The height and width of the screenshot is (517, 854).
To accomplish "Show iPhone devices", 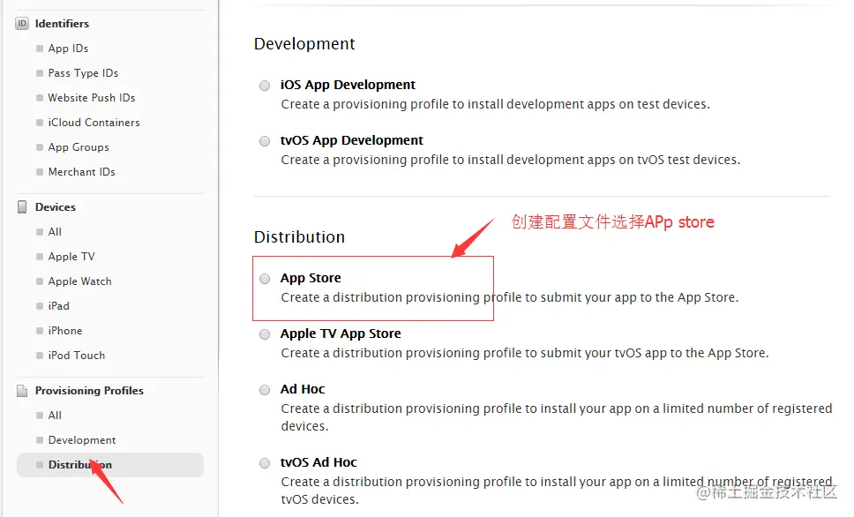I will (x=65, y=331).
